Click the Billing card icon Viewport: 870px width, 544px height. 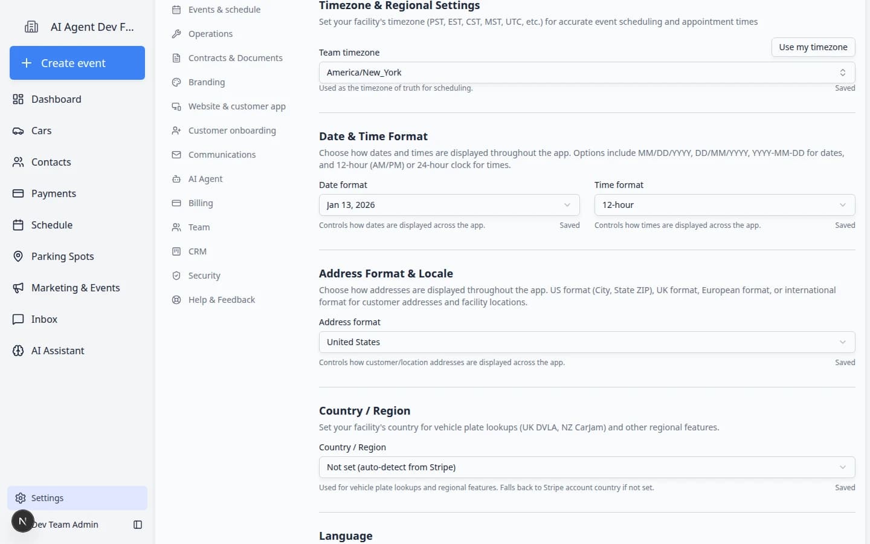176,203
